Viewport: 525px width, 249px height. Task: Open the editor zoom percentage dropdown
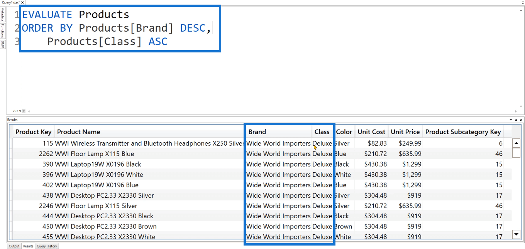(24, 111)
